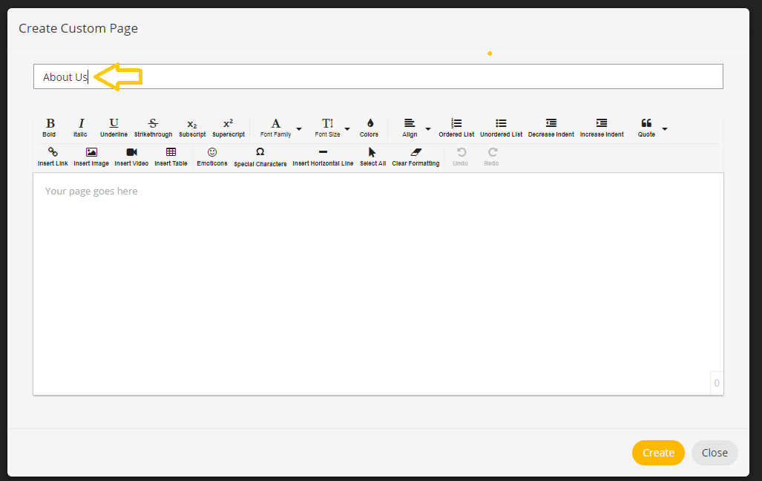
Task: Insert Horizontal Line
Action: (x=323, y=157)
